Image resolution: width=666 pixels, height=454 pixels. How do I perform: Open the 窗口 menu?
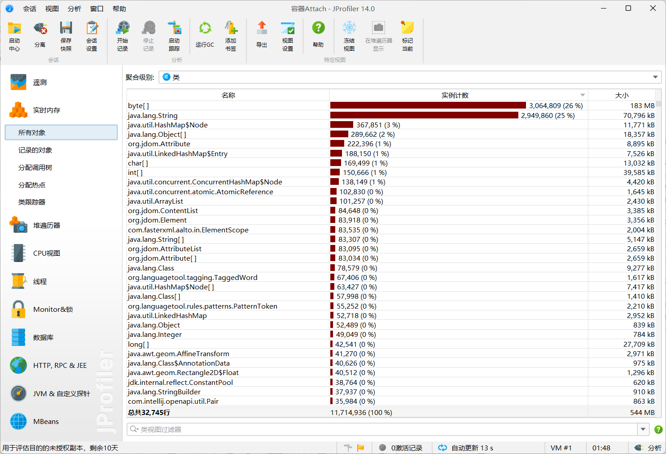click(97, 9)
